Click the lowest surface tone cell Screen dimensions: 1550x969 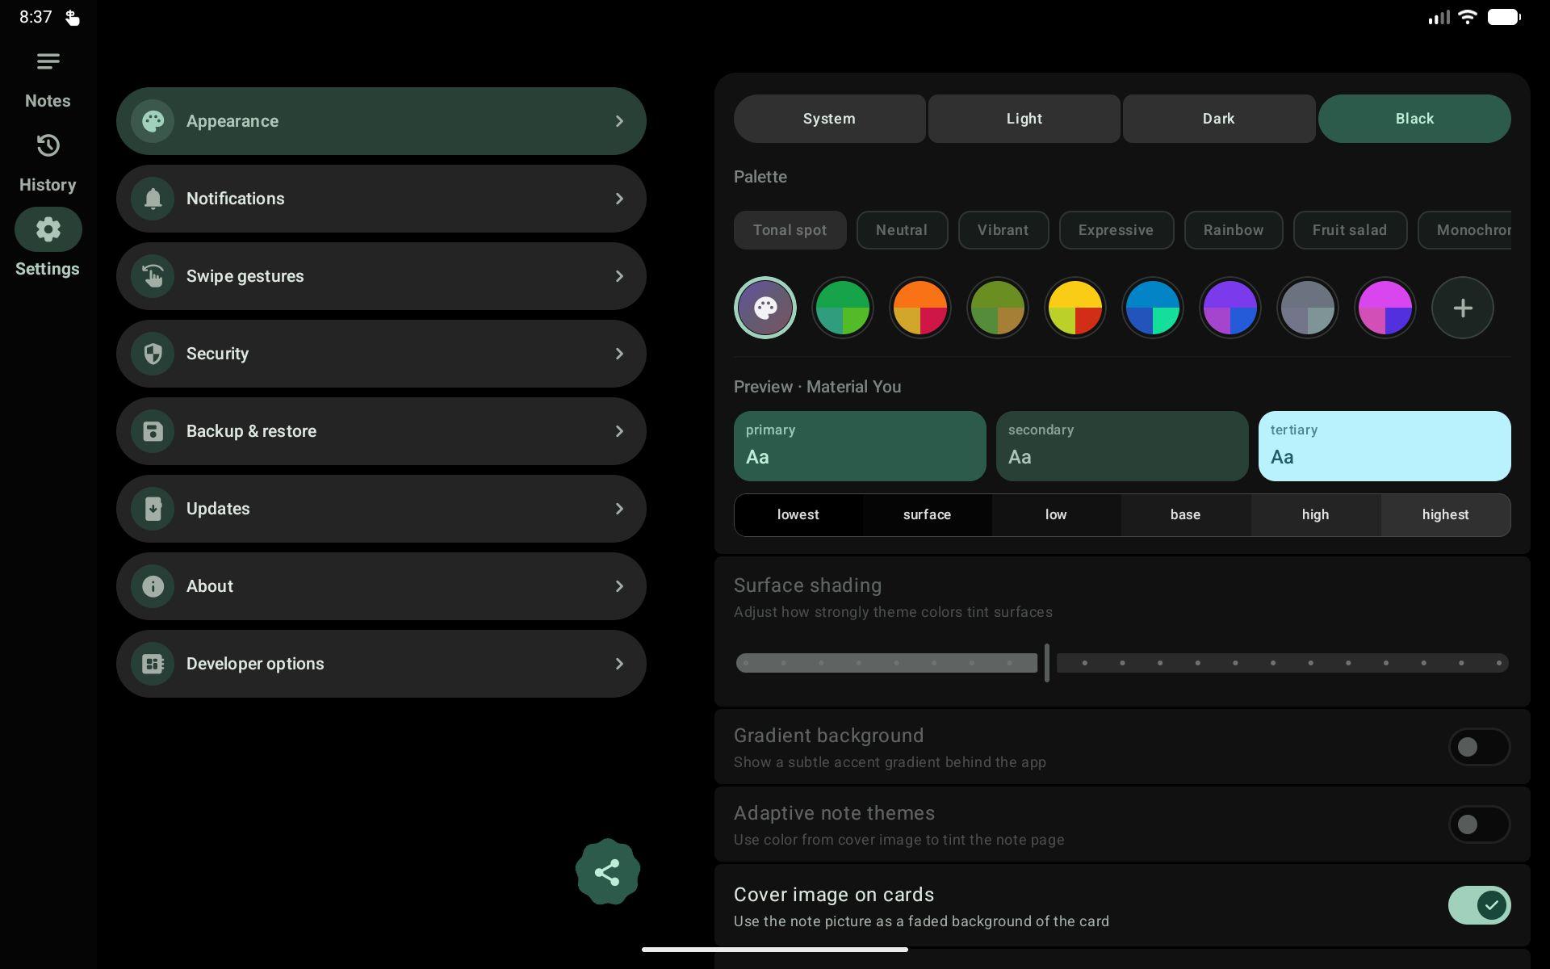click(x=798, y=515)
